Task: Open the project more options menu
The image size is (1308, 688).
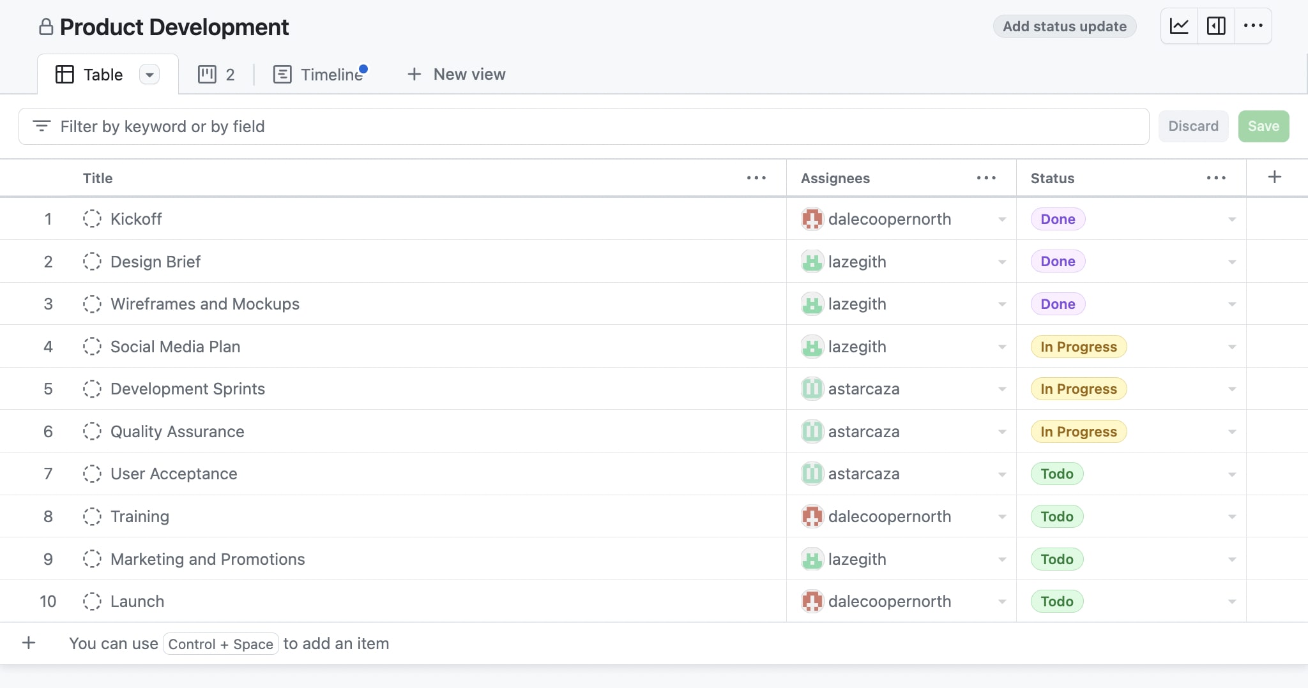Action: (x=1253, y=26)
